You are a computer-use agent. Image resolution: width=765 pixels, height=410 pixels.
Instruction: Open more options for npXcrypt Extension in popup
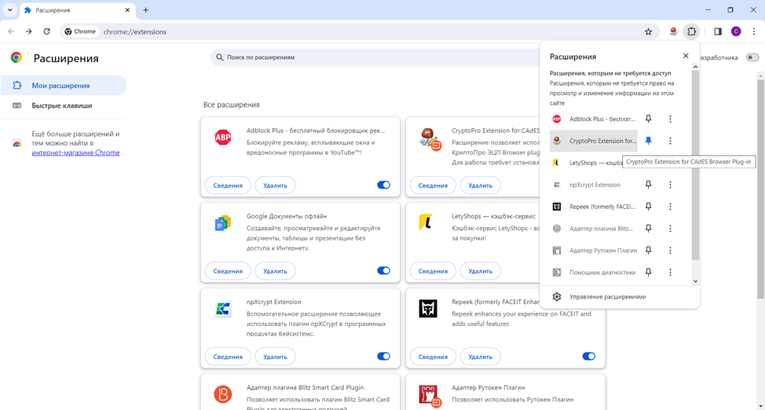point(670,185)
